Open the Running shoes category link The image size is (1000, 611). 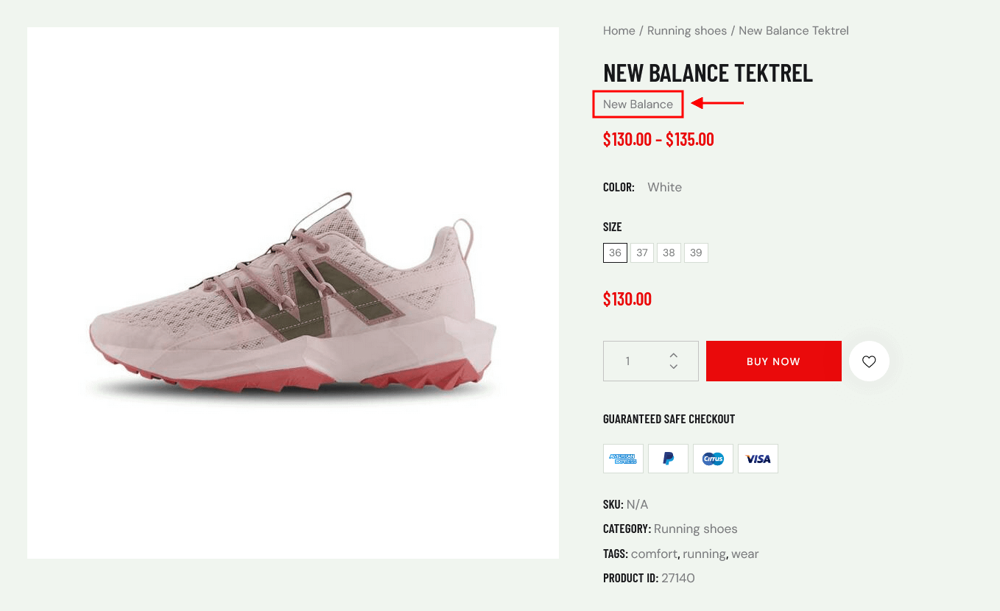click(x=695, y=529)
